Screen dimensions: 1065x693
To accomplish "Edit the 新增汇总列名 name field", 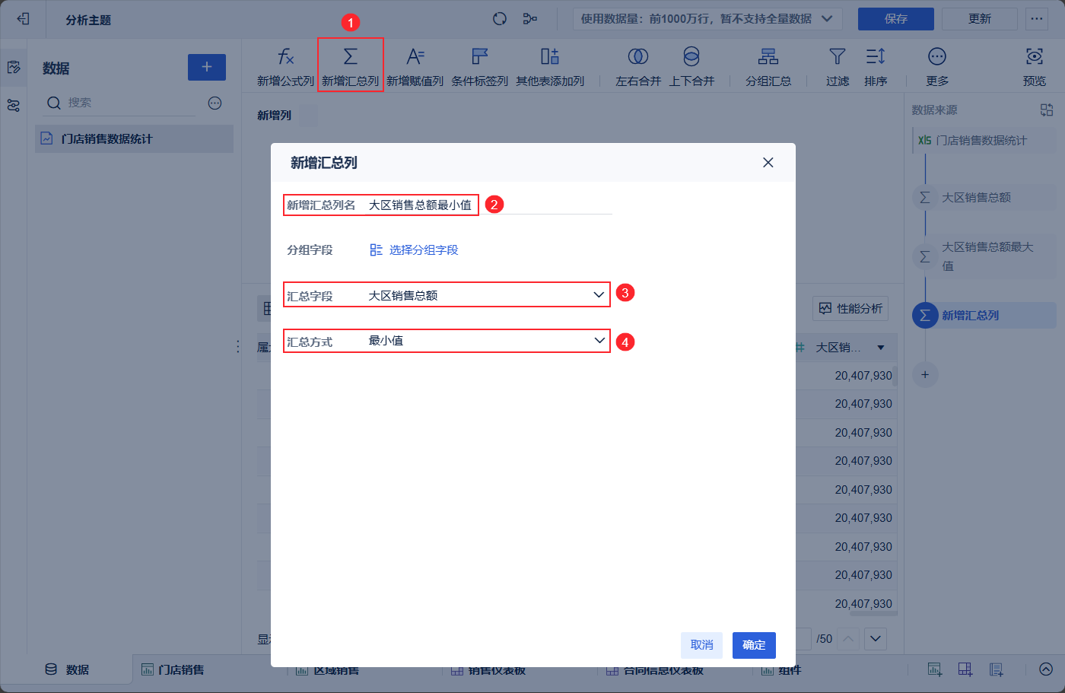I will tap(490, 205).
